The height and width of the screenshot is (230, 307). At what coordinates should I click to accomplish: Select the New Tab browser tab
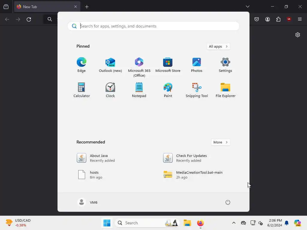tap(47, 7)
